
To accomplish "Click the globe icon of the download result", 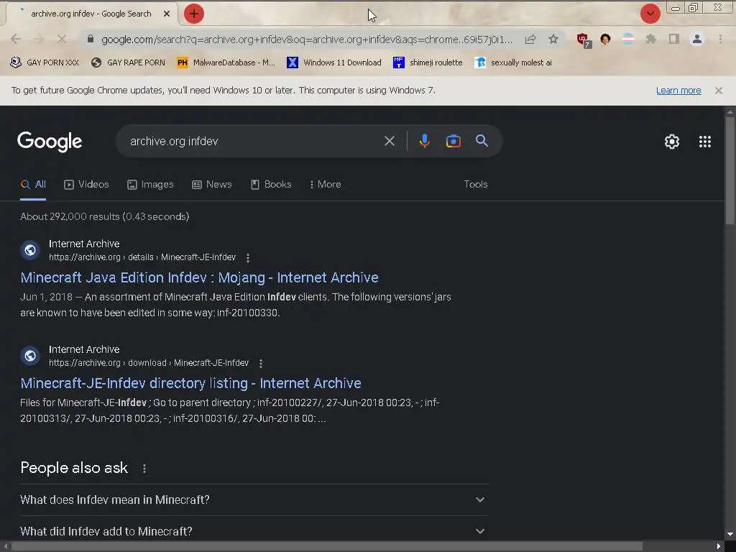I will pos(30,356).
